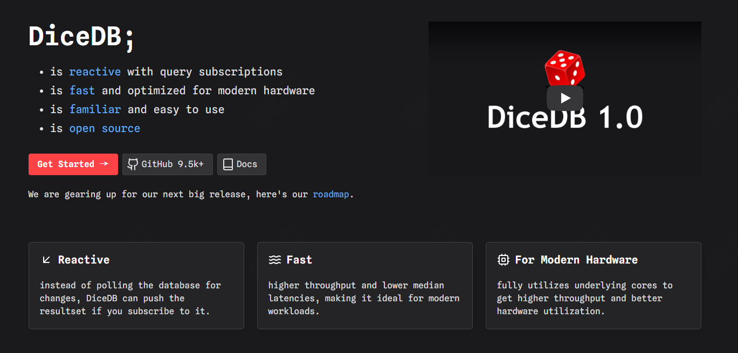
Task: Play the DiceDB 1.0 video
Action: pos(564,98)
